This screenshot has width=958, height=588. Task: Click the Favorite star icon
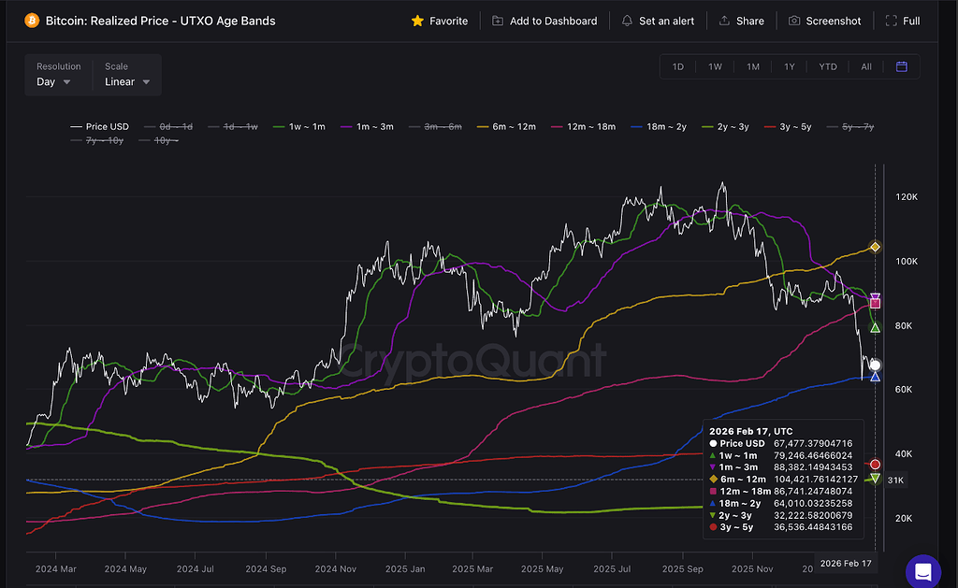(x=417, y=21)
